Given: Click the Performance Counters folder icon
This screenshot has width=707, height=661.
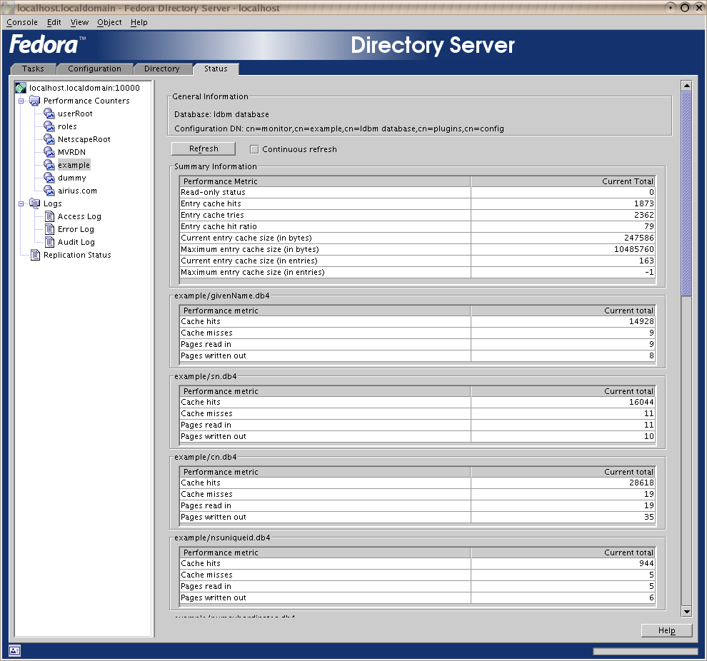Looking at the screenshot, I should (35, 101).
